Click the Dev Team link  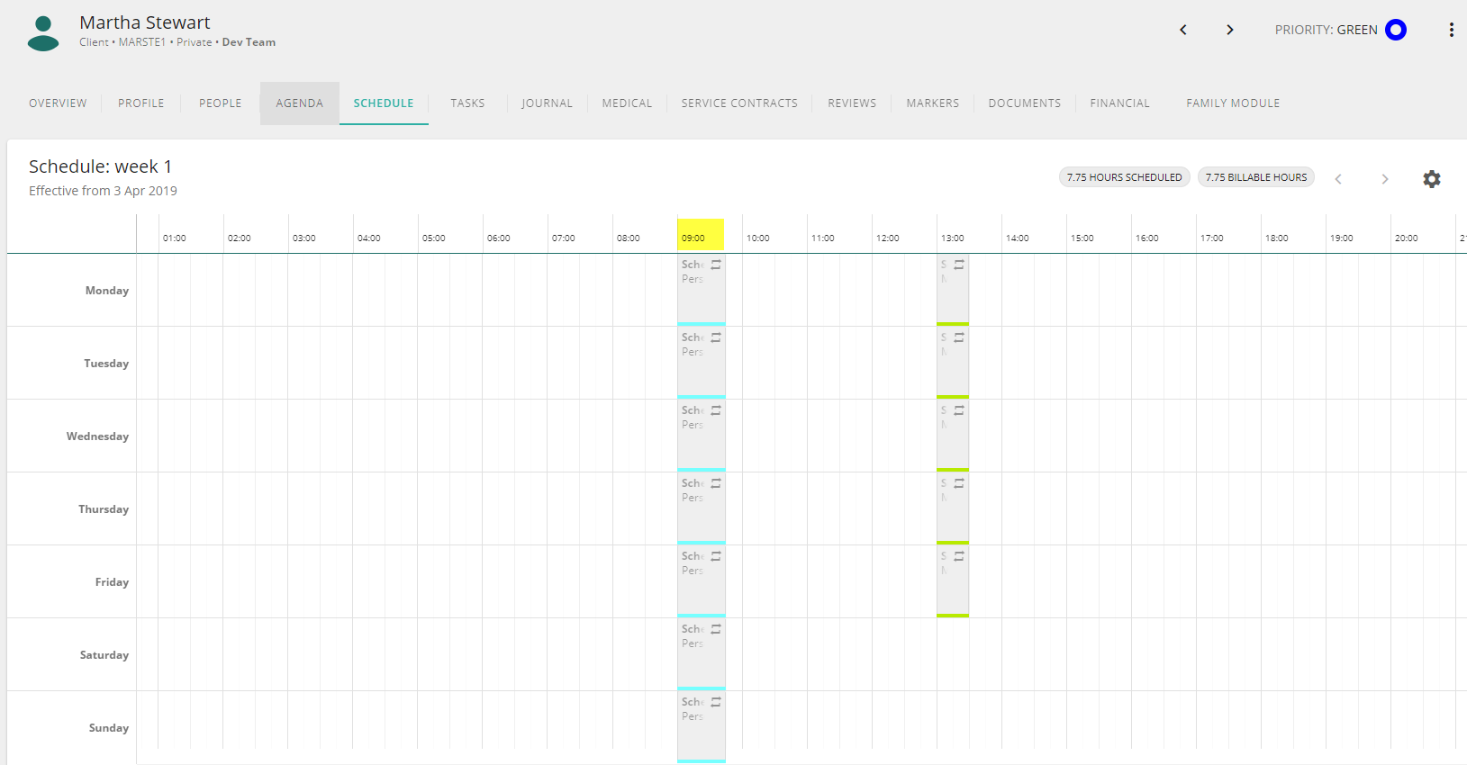coord(249,42)
